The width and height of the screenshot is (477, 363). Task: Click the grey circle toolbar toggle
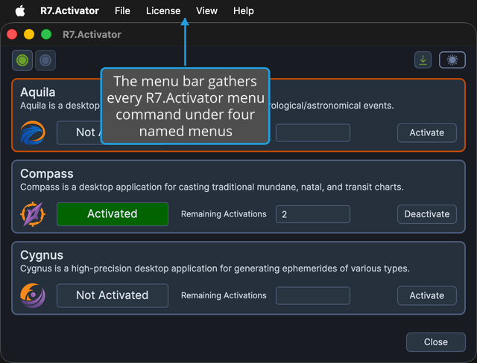pyautogui.click(x=45, y=60)
